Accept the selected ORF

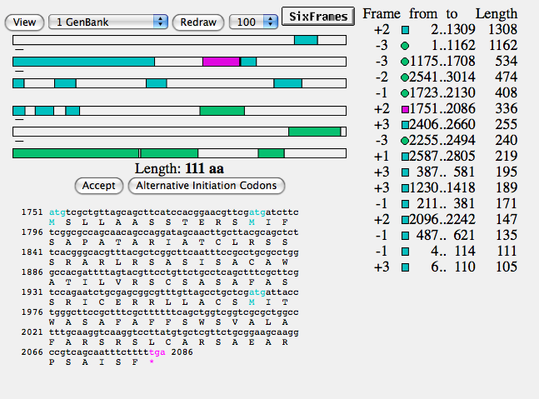[99, 185]
